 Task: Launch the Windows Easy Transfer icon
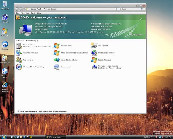(94, 53)
